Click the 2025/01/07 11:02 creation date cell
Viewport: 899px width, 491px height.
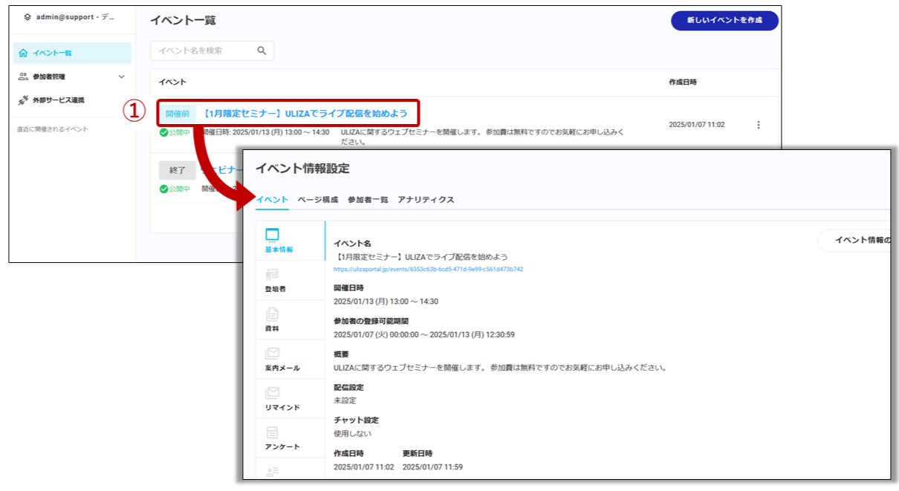point(697,125)
